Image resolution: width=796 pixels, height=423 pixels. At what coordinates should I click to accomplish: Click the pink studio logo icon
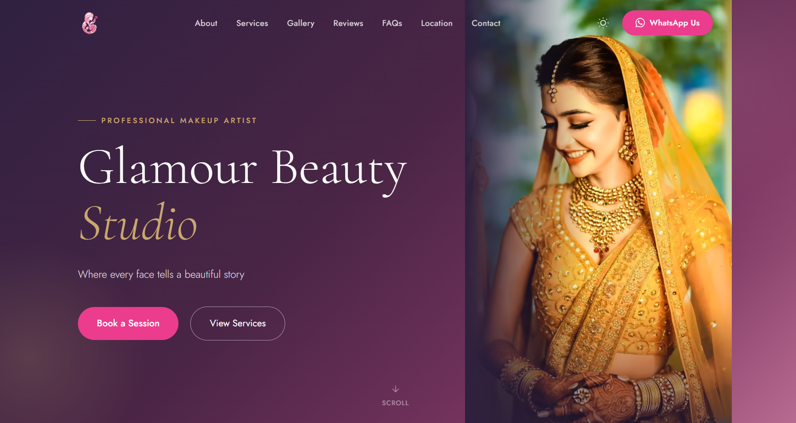click(x=90, y=23)
